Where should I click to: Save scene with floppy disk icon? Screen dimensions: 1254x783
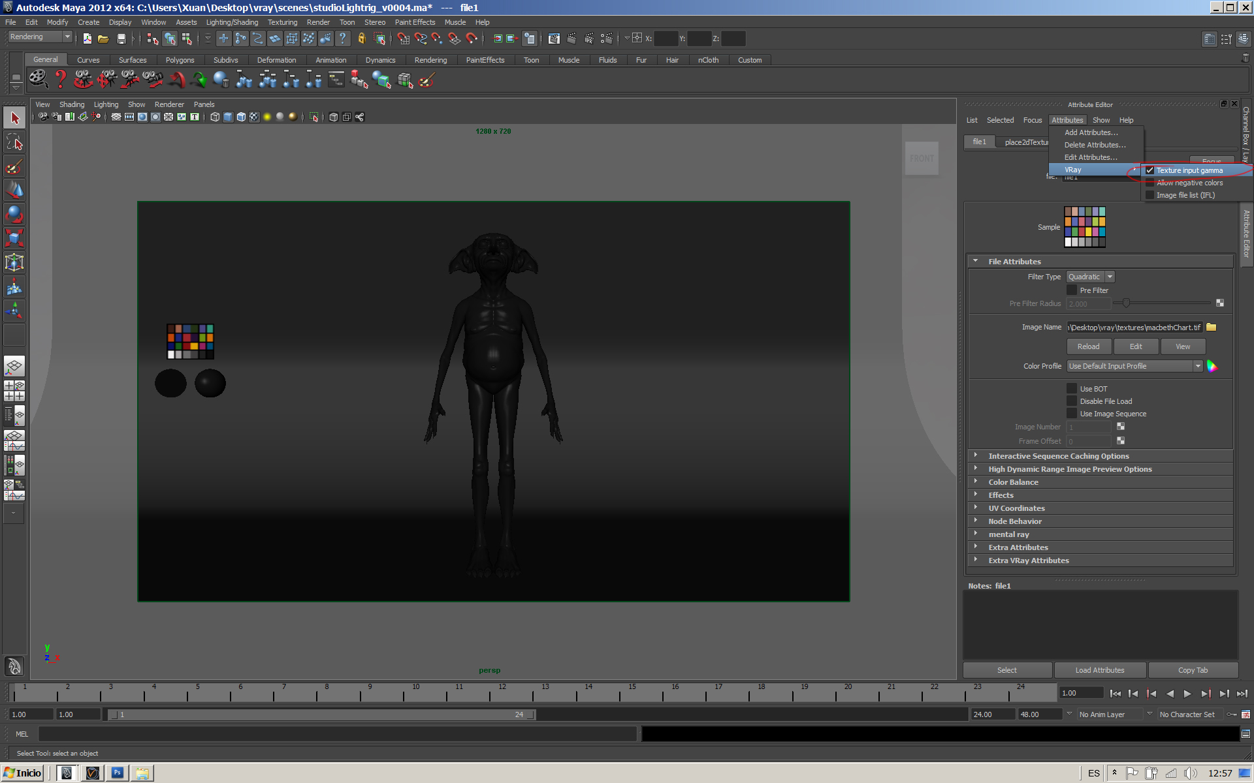click(121, 39)
